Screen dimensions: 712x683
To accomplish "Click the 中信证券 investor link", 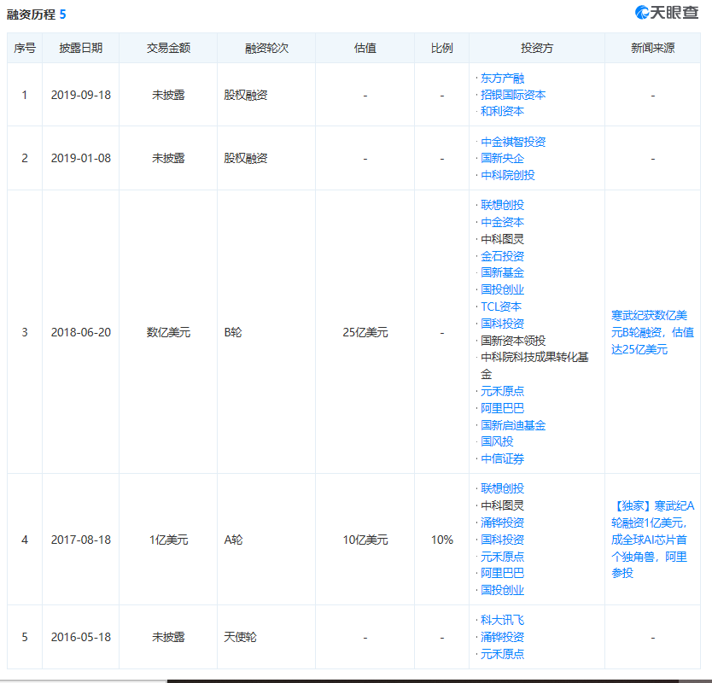I will tap(502, 459).
